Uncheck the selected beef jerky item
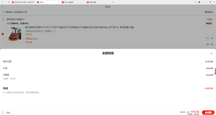216x115 pixels. (x=3, y=34)
